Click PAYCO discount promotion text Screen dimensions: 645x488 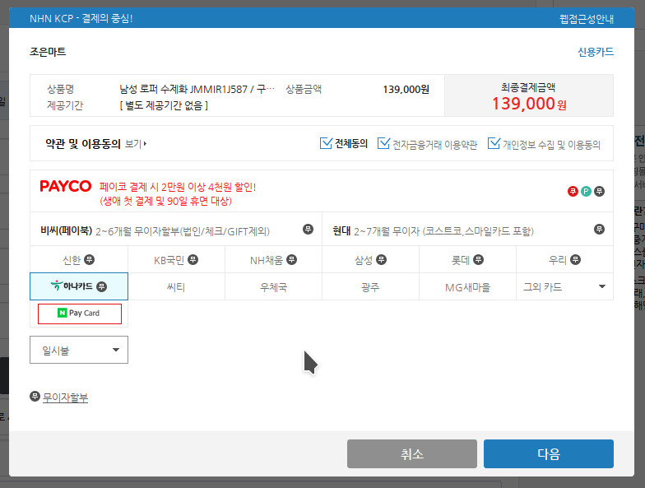(x=178, y=193)
